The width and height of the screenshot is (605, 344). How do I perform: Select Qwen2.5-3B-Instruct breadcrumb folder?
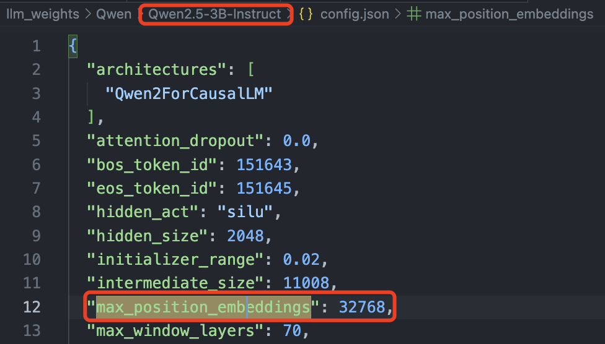tap(215, 14)
